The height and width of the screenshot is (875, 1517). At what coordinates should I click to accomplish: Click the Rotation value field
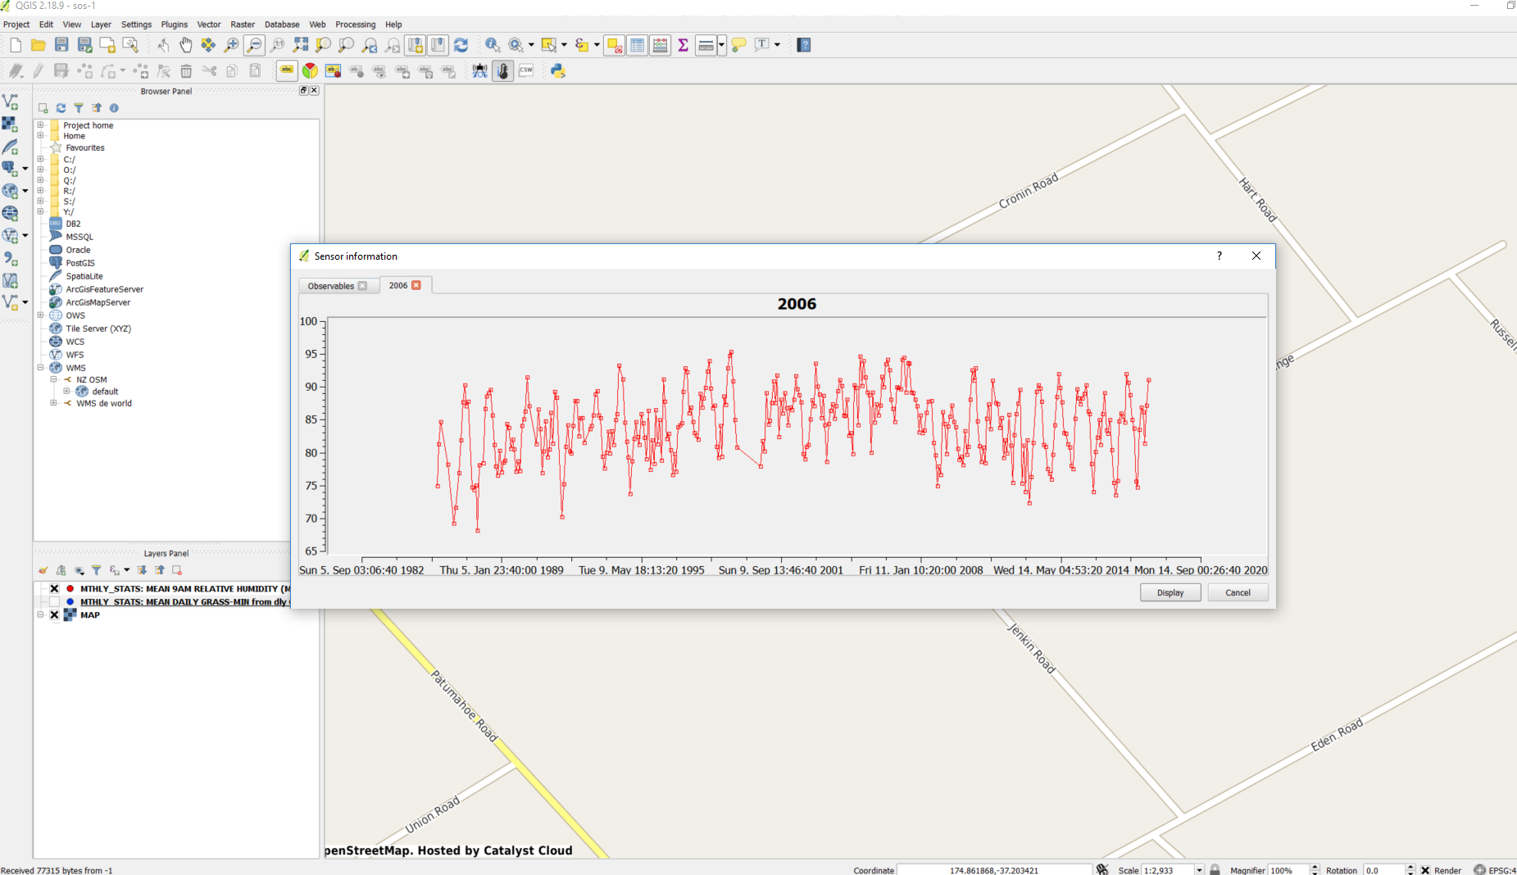pos(1383,870)
